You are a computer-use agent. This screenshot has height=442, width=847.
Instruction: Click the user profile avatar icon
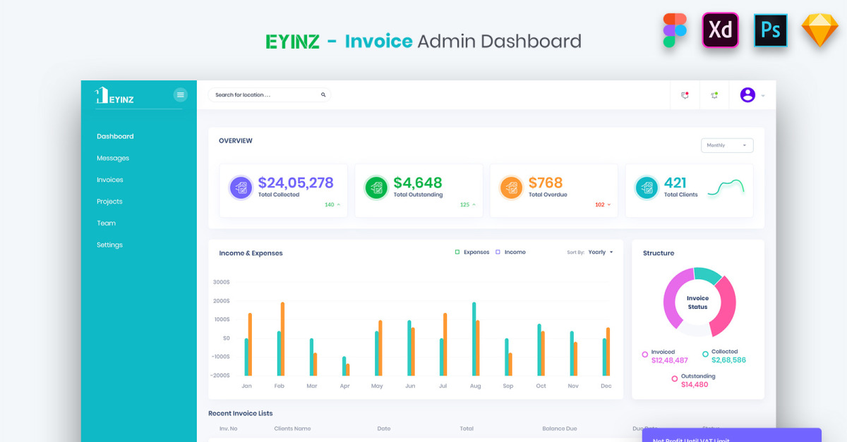[x=747, y=95]
